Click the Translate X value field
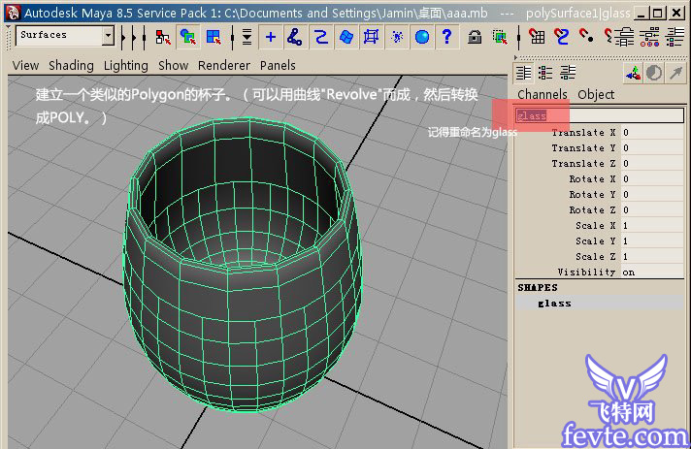 [x=652, y=133]
